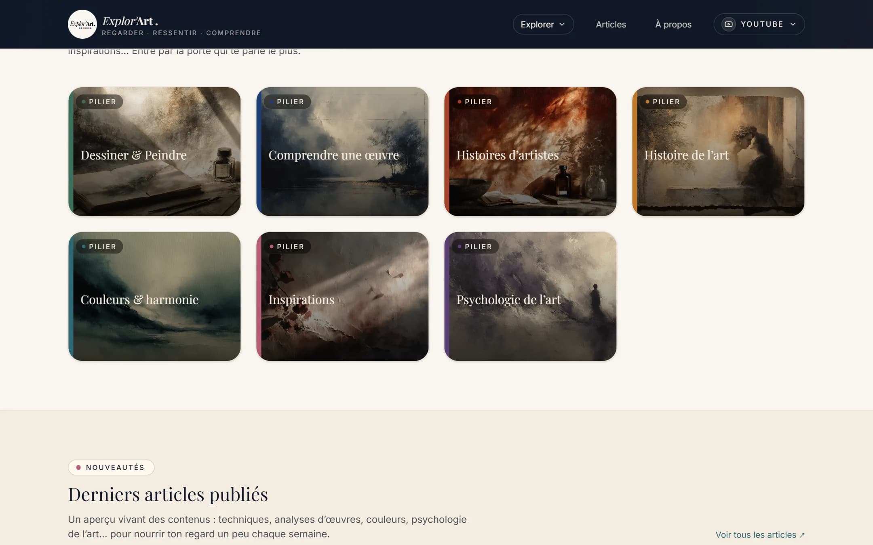The height and width of the screenshot is (545, 873).
Task: Open the YouTube dropdown chevron
Action: point(793,24)
